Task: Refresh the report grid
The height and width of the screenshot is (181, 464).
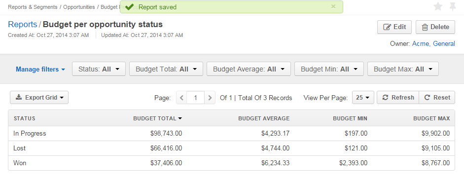Action: pyautogui.click(x=398, y=98)
